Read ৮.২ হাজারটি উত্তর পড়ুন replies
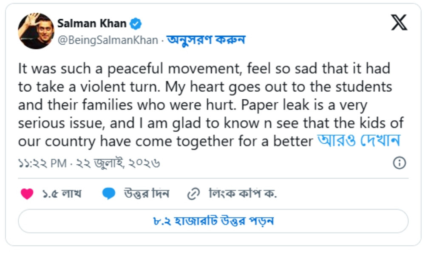The height and width of the screenshot is (255, 425). [213, 221]
